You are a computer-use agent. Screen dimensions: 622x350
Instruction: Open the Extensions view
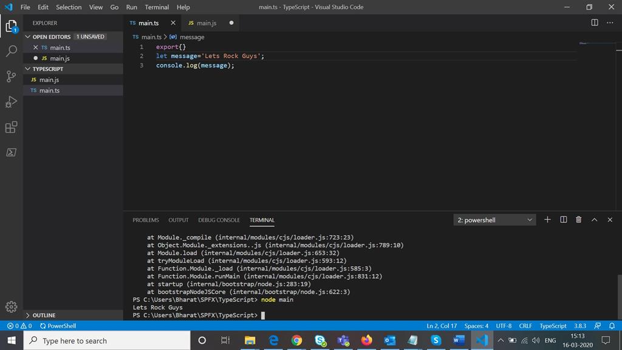pyautogui.click(x=11, y=127)
